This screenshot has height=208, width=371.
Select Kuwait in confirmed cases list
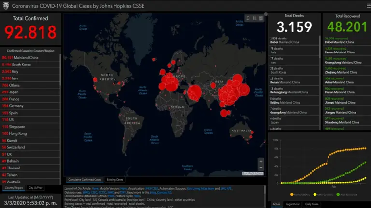click(x=30, y=140)
